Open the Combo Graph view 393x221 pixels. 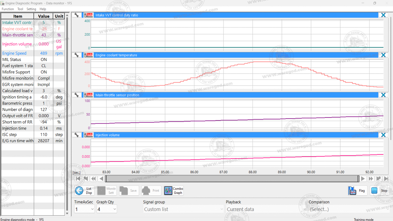coord(174,191)
